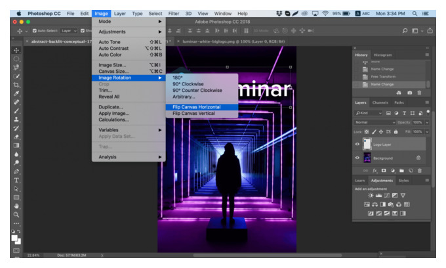Switch to the Channels tab

[x=380, y=102]
